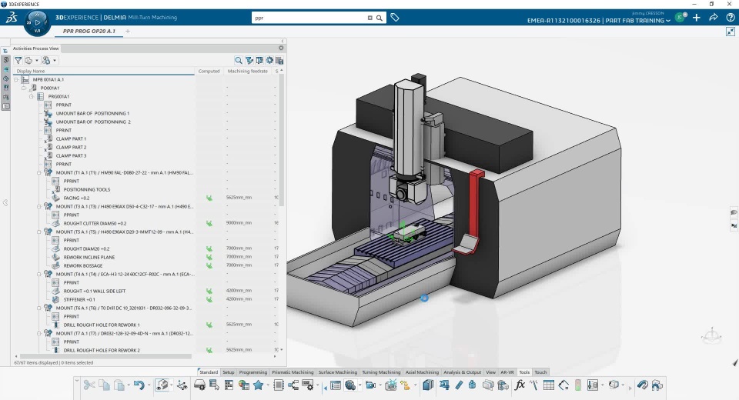Viewport: 739px width, 400px height.
Task: Select UMOUNT BAR OF POSITIONNING 1 item
Action: [92, 114]
